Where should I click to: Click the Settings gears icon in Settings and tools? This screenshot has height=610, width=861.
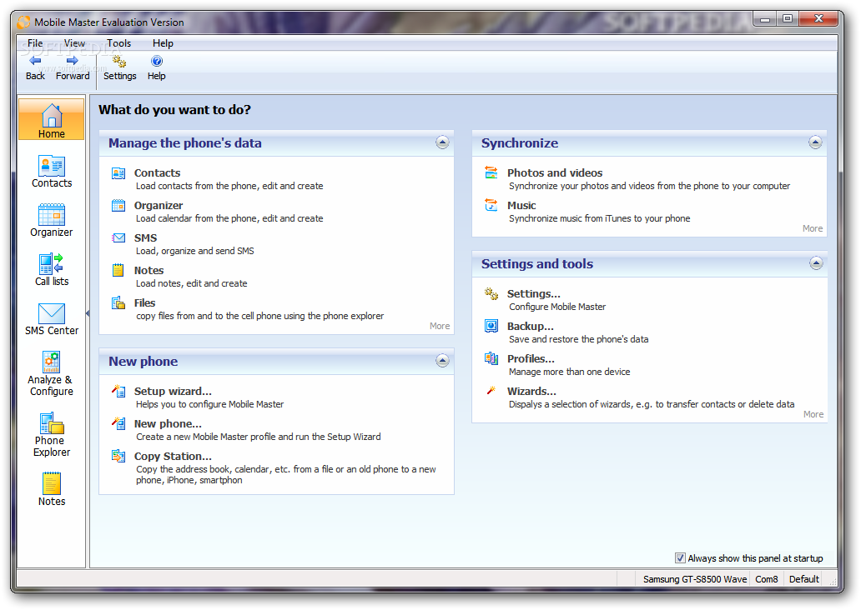(x=491, y=294)
